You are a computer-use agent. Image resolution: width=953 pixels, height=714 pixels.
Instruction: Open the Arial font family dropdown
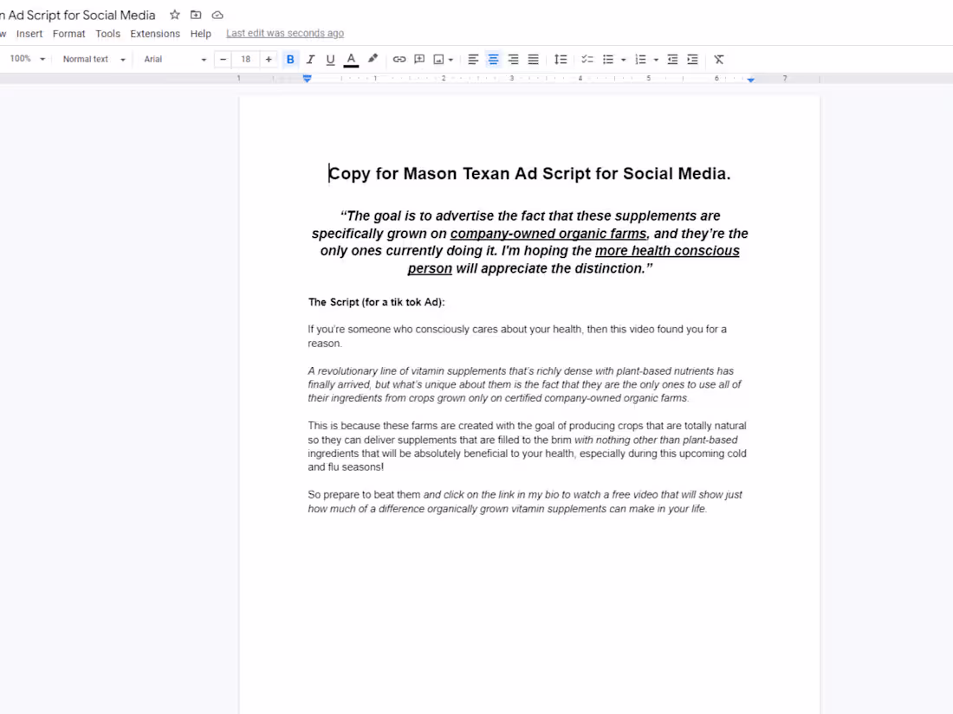pyautogui.click(x=173, y=59)
